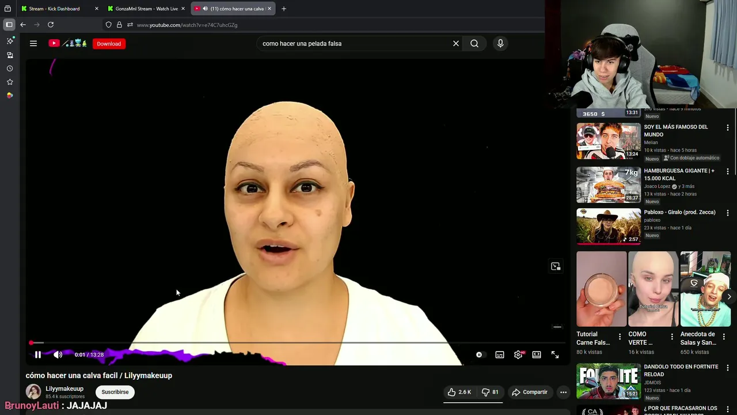Open the YouTube hamburger guide menu
This screenshot has height=415, width=737.
[x=33, y=43]
